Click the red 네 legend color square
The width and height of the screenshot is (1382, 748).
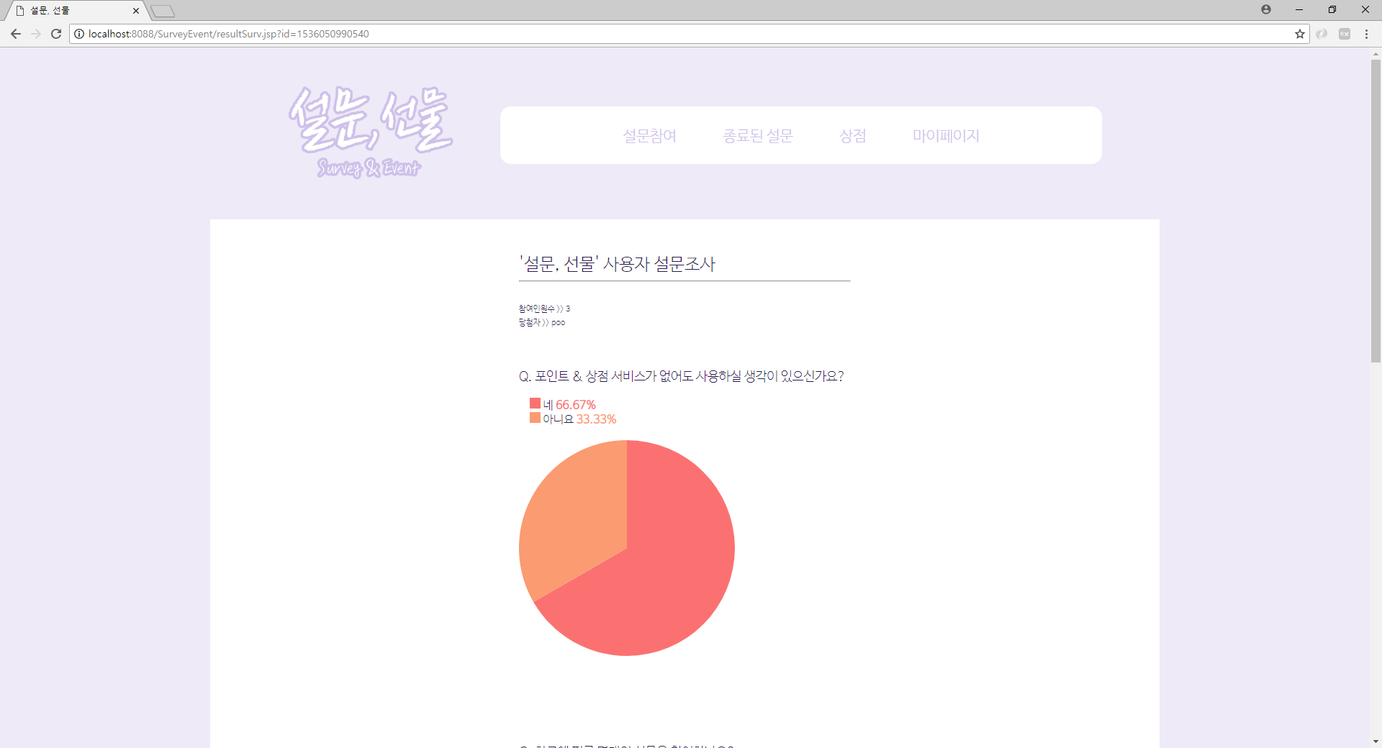click(534, 403)
